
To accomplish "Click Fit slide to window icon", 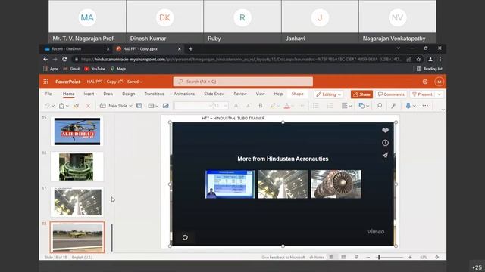I will click(437, 257).
